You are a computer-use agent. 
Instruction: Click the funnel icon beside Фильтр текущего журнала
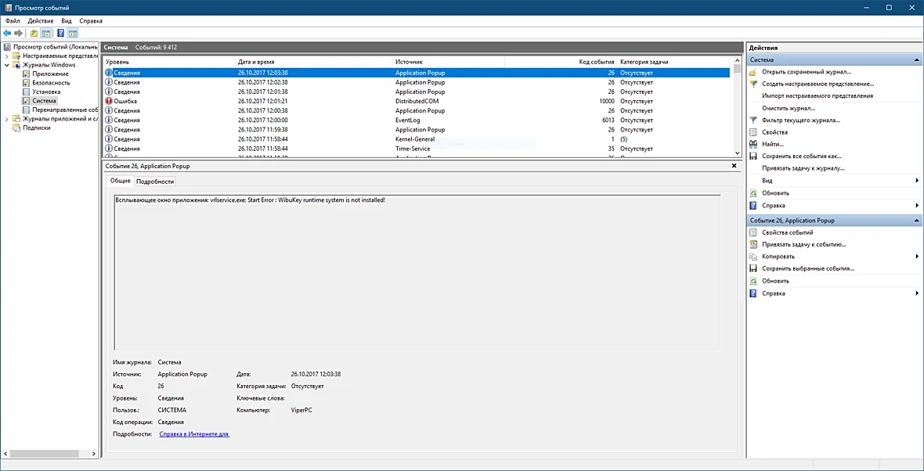coord(753,120)
